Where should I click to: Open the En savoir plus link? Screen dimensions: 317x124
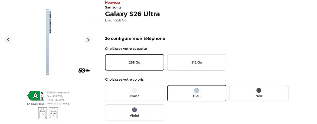click(x=36, y=104)
